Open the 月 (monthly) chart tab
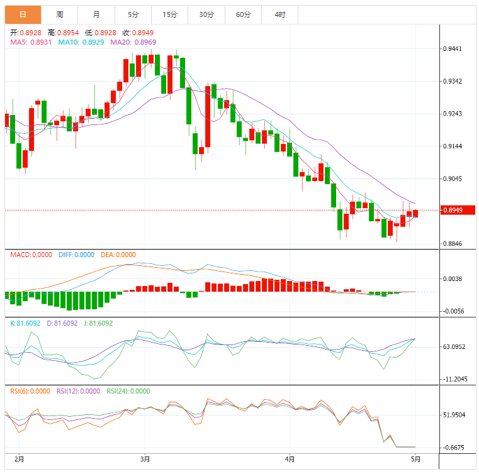This screenshot has width=479, height=474. (x=96, y=14)
